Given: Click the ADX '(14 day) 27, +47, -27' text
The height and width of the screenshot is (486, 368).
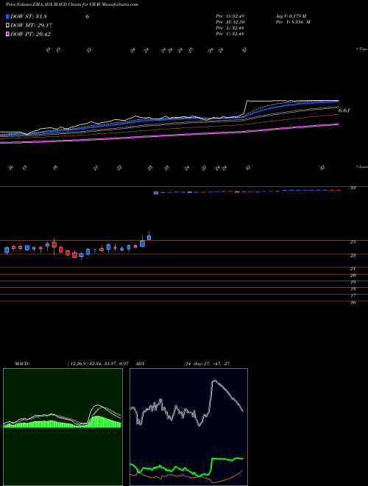Looking at the screenshot, I should (207, 364).
